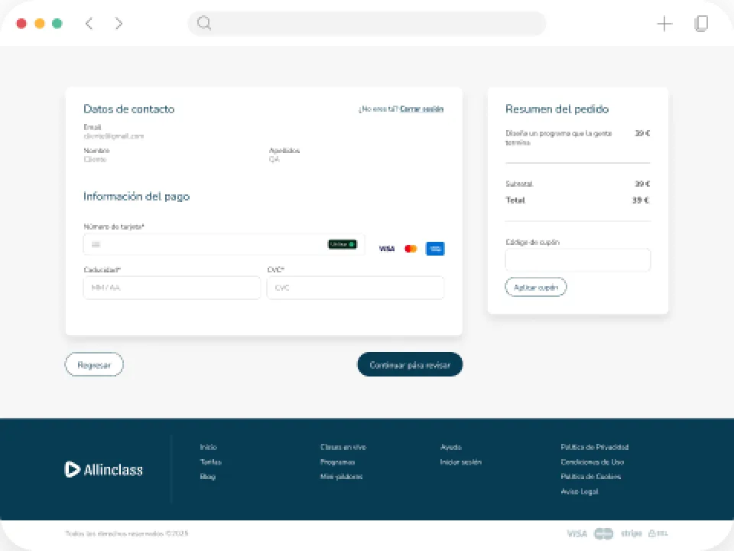Click Iniciar sesión in the footer
This screenshot has width=734, height=551.
tap(460, 462)
